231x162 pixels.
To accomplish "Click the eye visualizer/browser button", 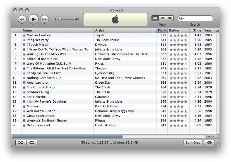I will [209, 142].
